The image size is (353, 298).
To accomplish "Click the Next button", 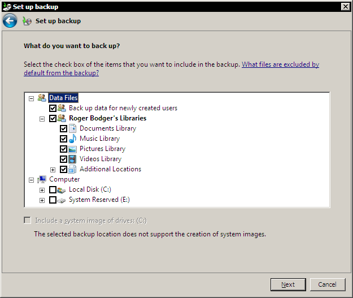I will 288,284.
